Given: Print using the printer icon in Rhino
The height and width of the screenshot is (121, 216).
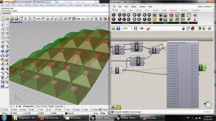Looking at the screenshot, I should click(x=17, y=19).
